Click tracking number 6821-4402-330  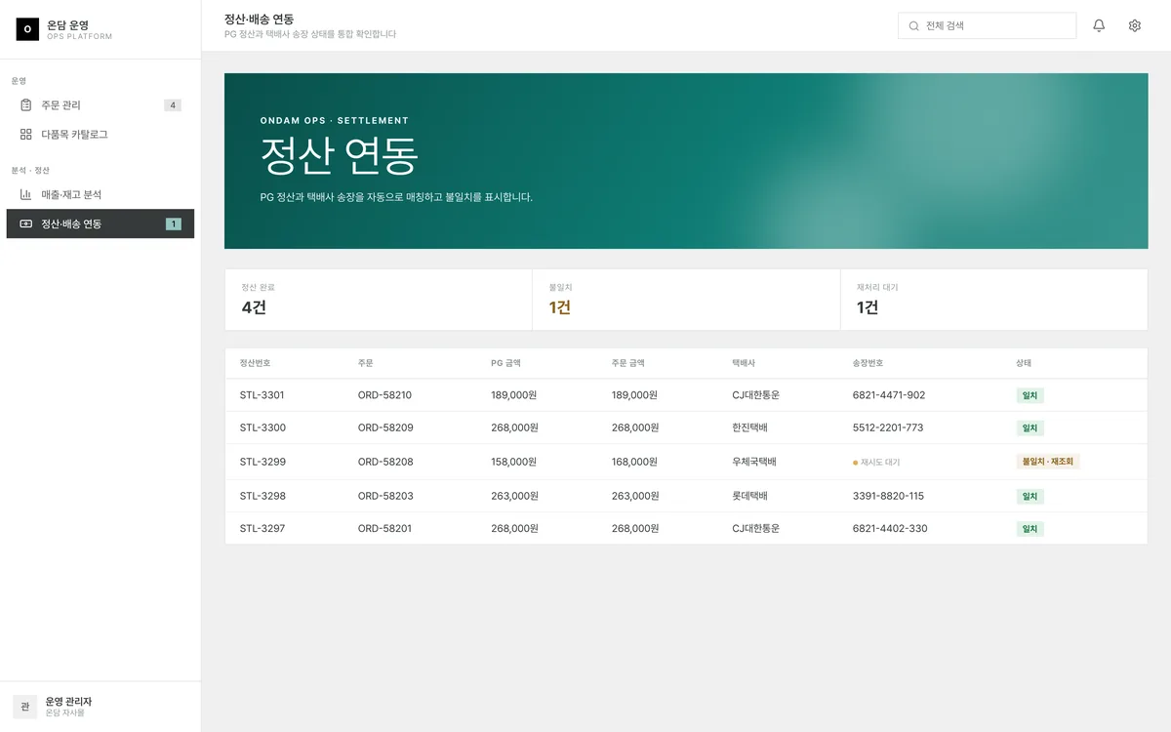(890, 528)
